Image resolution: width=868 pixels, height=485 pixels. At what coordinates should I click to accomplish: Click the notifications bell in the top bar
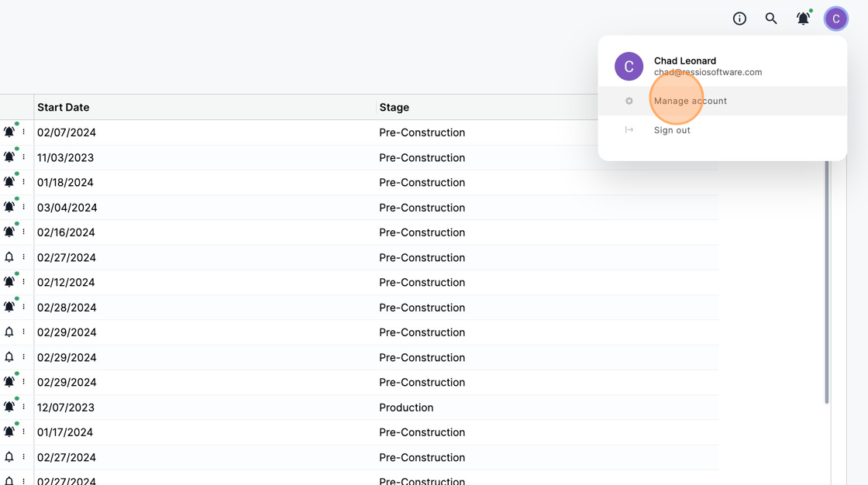(x=803, y=18)
